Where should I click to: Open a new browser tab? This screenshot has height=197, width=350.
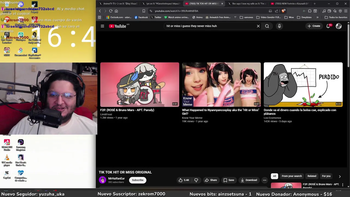[314, 4]
